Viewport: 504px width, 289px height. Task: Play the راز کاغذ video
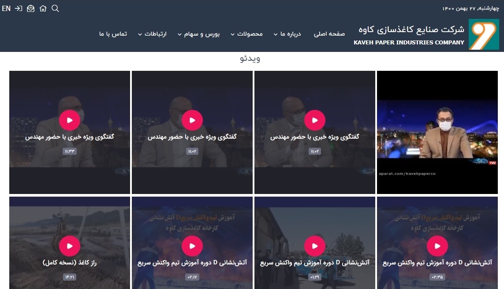(x=70, y=246)
